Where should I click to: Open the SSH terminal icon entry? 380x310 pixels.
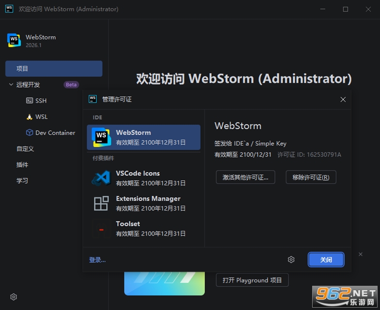click(30, 101)
